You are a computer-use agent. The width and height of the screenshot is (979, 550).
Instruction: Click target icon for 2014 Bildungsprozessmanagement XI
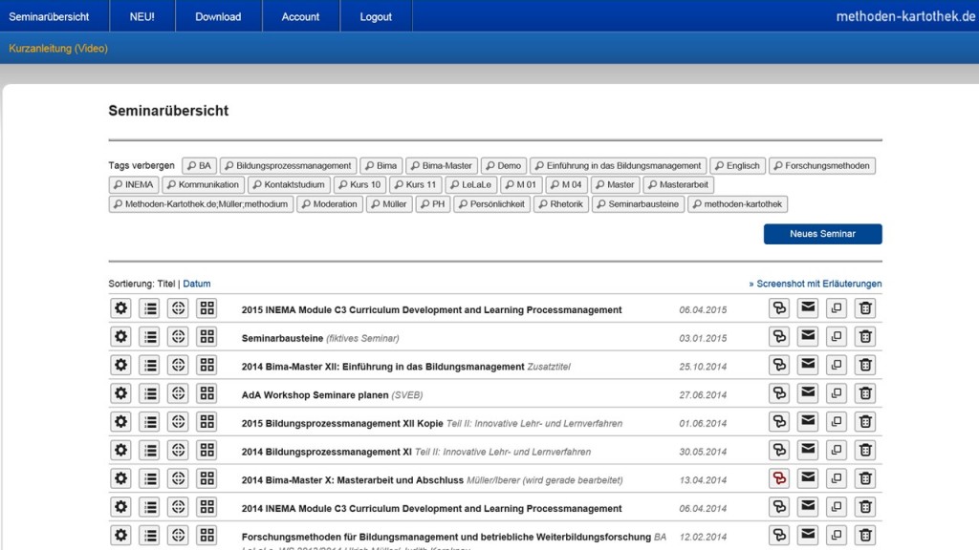(x=178, y=451)
